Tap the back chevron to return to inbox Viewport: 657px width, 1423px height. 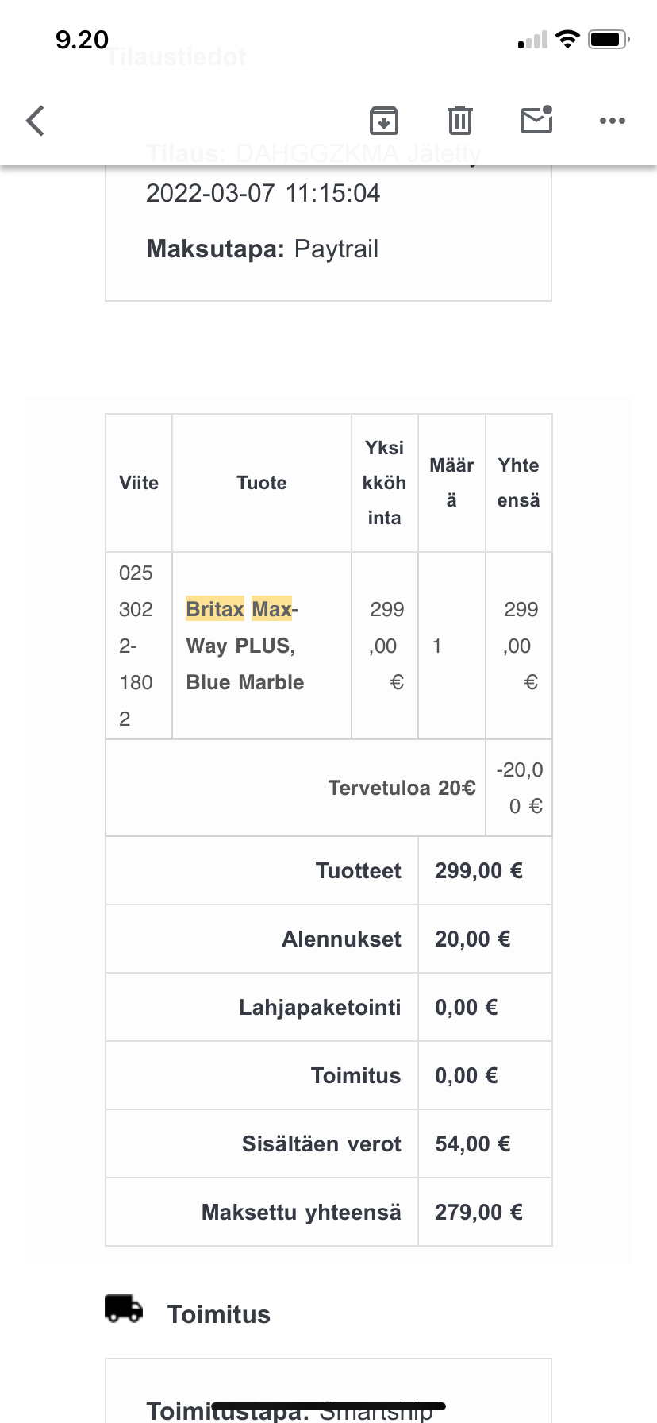[x=35, y=120]
